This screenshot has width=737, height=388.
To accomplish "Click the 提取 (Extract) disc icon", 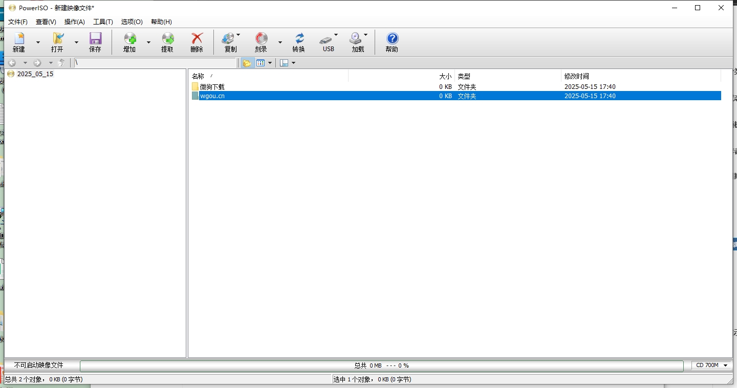I will 167,38.
